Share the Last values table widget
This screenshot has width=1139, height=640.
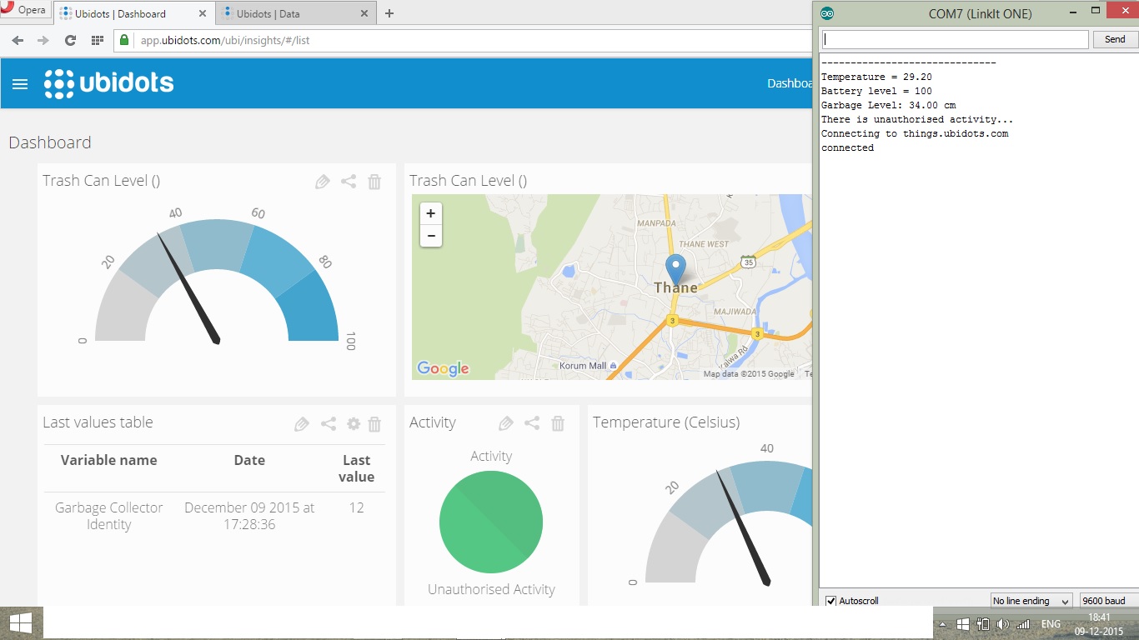click(x=329, y=424)
